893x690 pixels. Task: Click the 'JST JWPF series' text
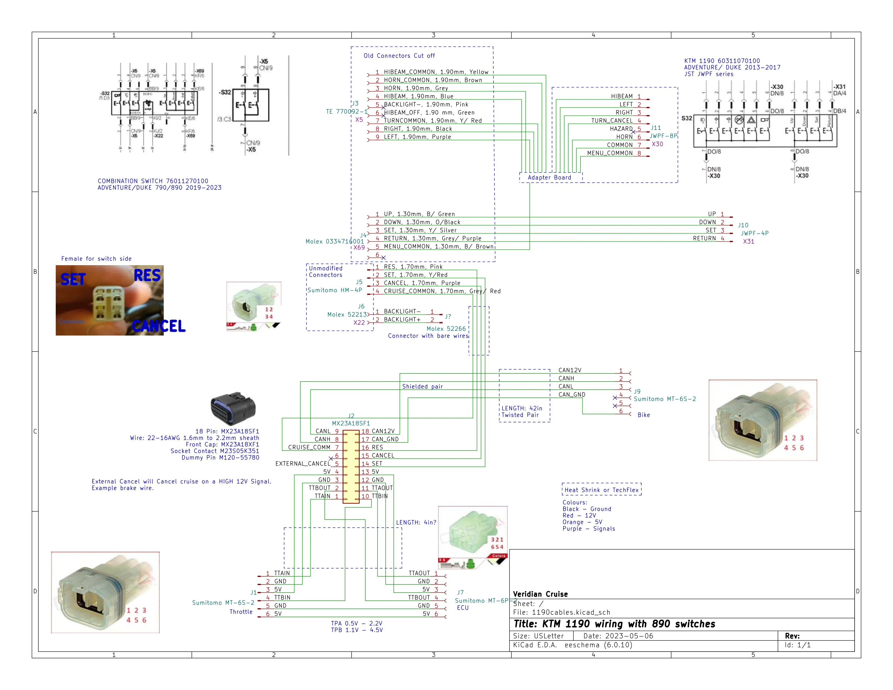coord(709,74)
